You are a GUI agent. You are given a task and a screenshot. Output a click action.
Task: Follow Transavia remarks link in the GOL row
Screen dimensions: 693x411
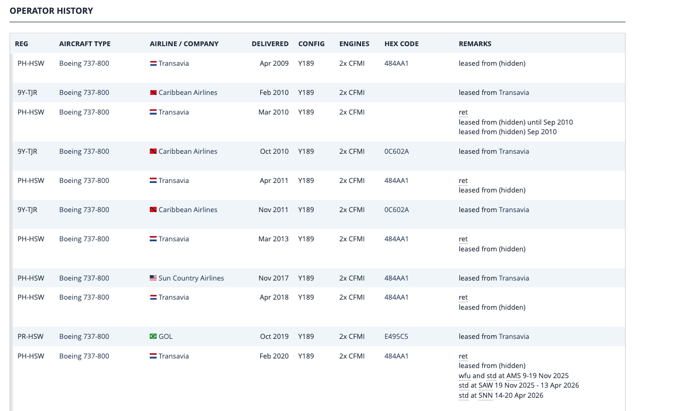click(x=514, y=337)
